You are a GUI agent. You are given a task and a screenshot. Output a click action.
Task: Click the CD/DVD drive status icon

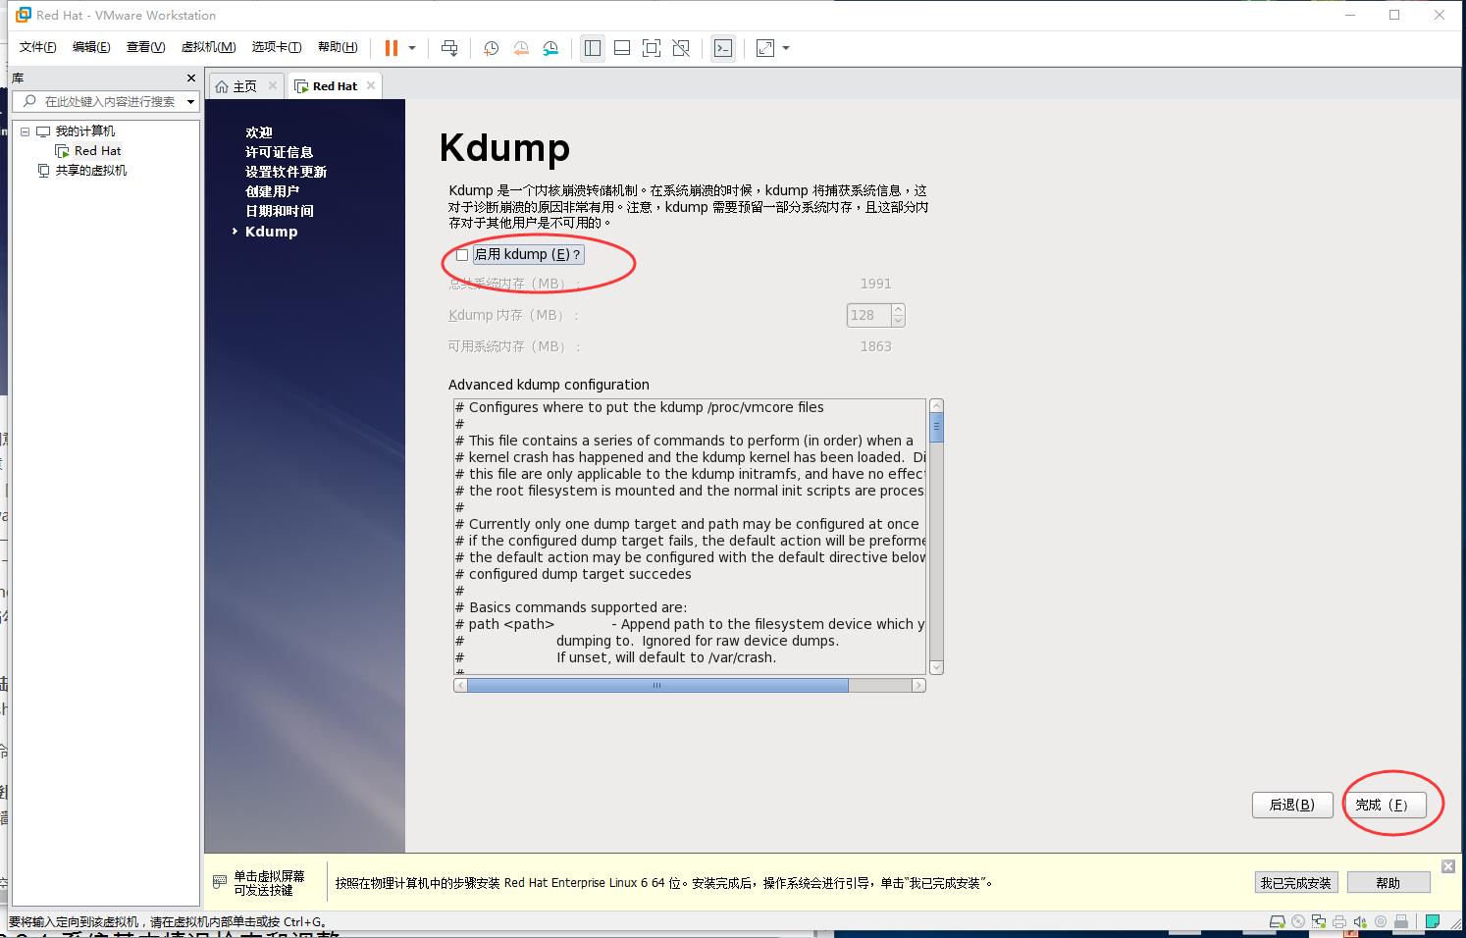click(1298, 922)
